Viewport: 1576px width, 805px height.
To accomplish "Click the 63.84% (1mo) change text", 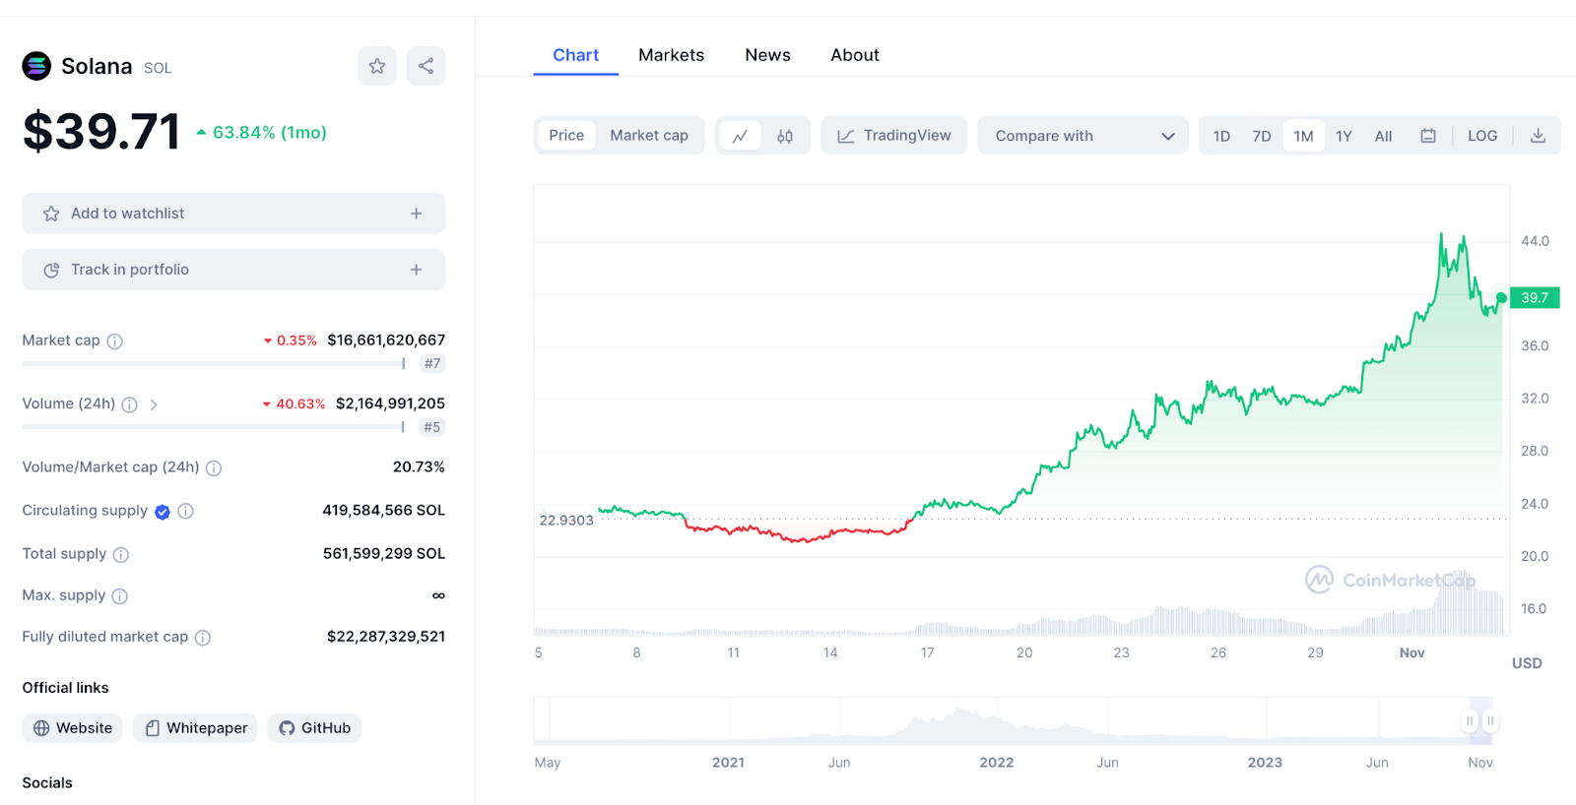I will (x=269, y=133).
